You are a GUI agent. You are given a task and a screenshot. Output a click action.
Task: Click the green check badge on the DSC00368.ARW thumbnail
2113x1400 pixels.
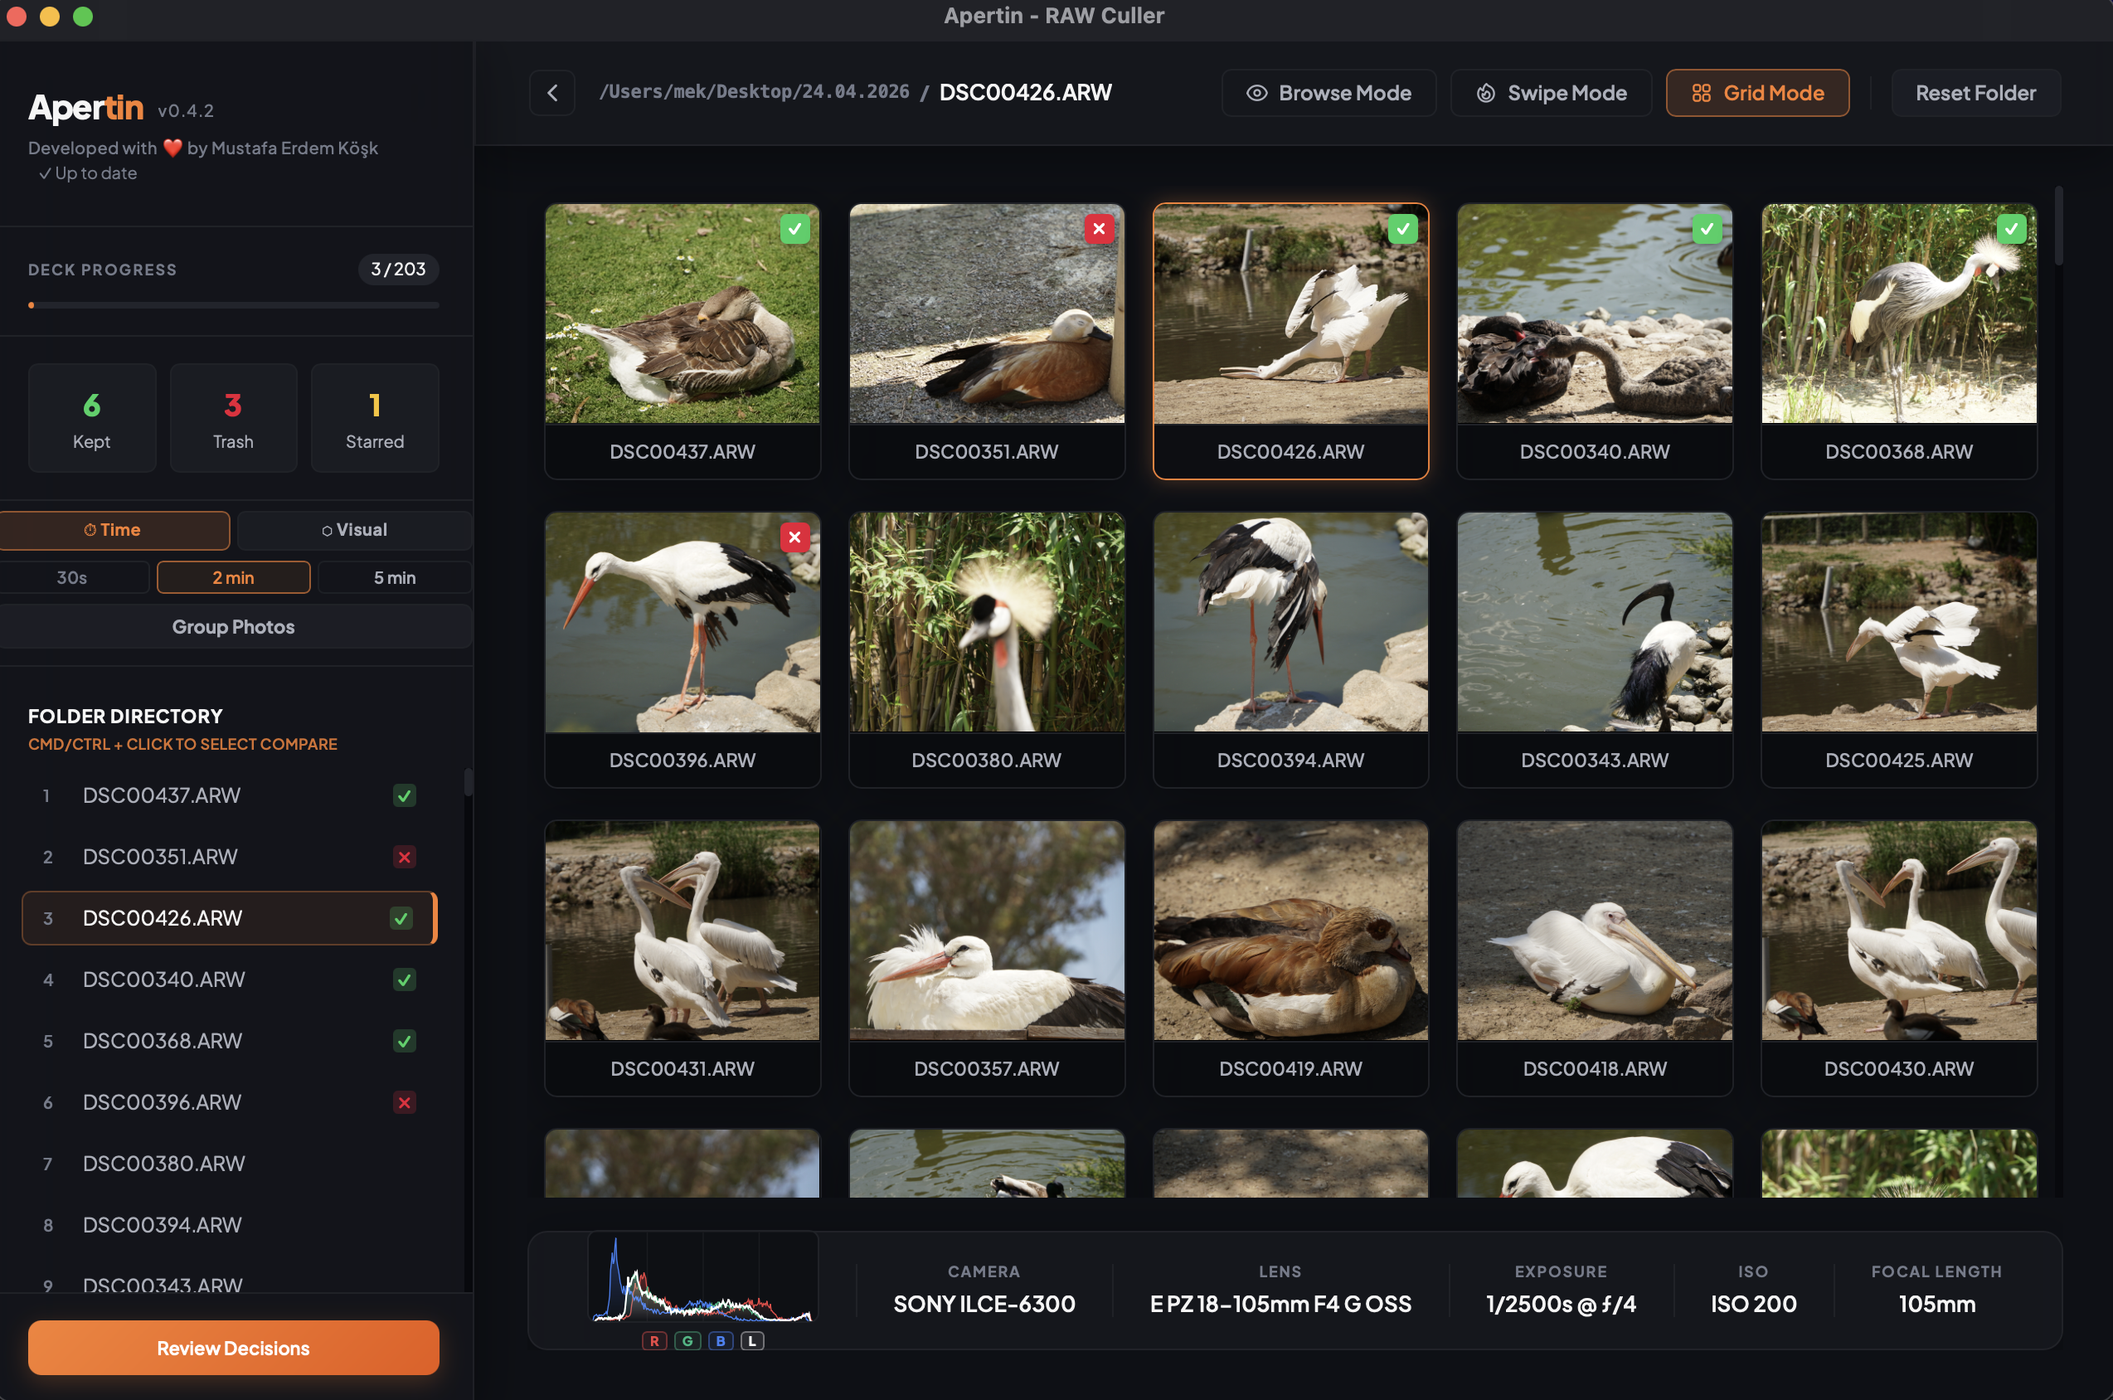(2011, 230)
